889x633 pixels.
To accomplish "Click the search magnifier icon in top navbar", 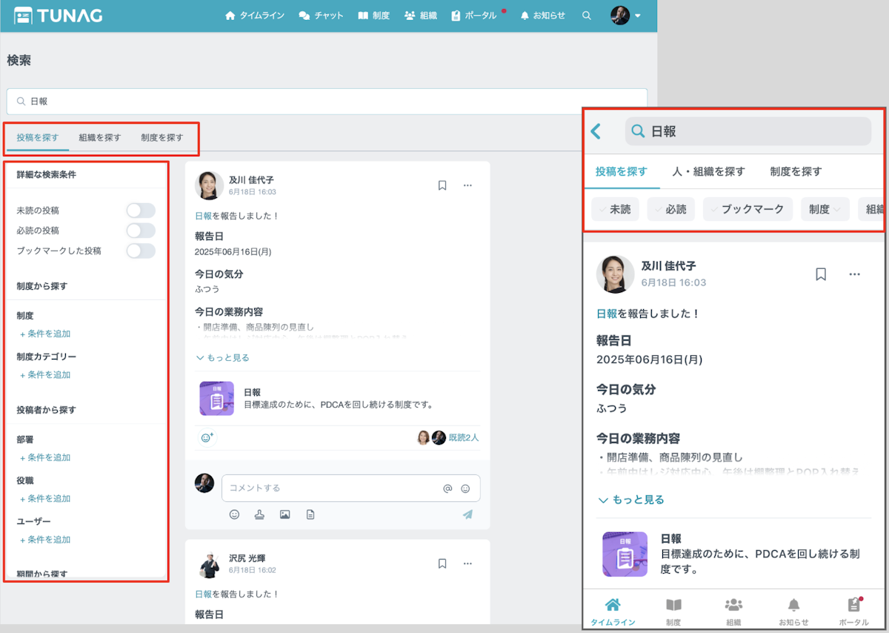I will point(587,16).
